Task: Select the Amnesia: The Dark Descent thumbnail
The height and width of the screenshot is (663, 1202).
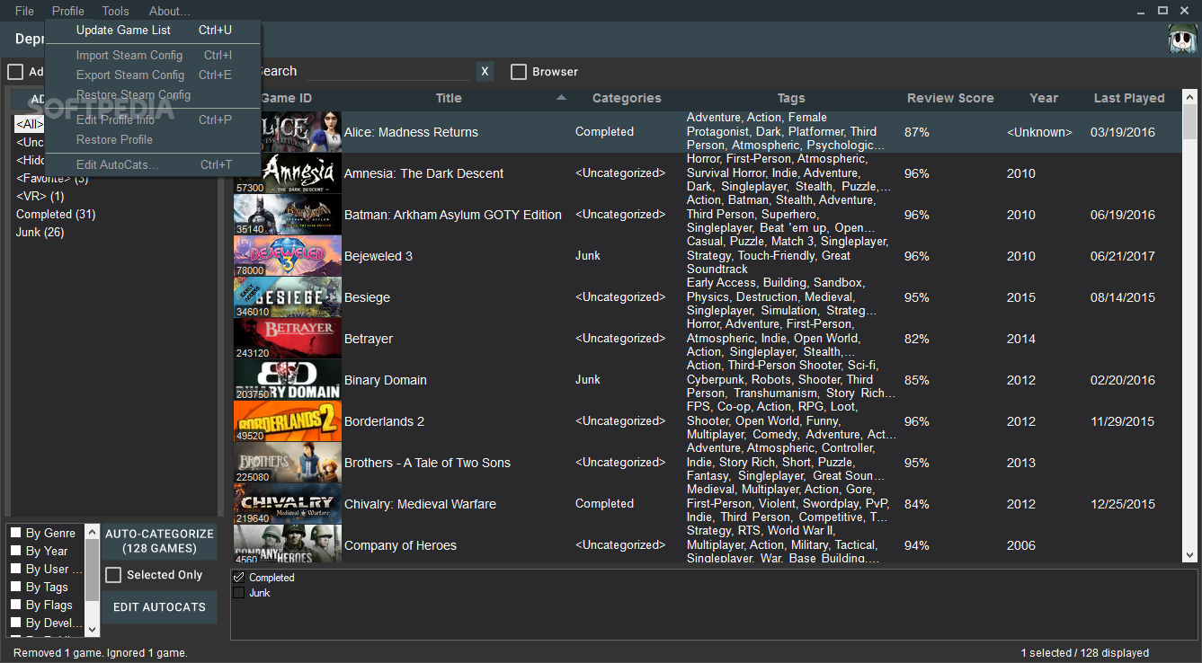Action: pyautogui.click(x=288, y=173)
